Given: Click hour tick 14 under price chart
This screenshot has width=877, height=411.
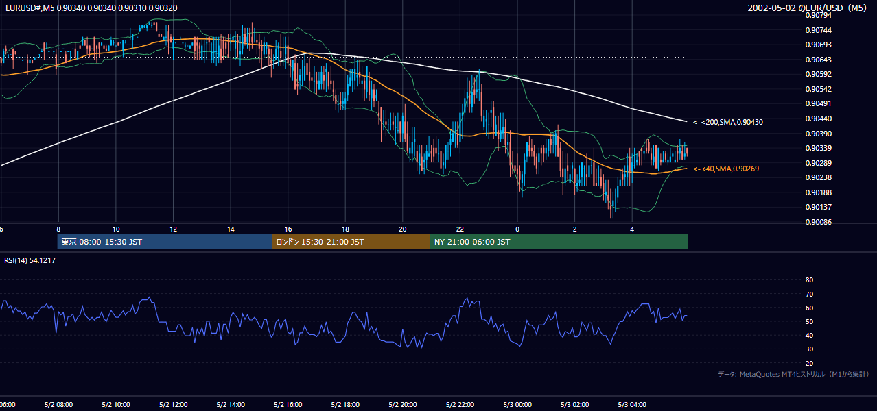Looking at the screenshot, I should pyautogui.click(x=231, y=229).
